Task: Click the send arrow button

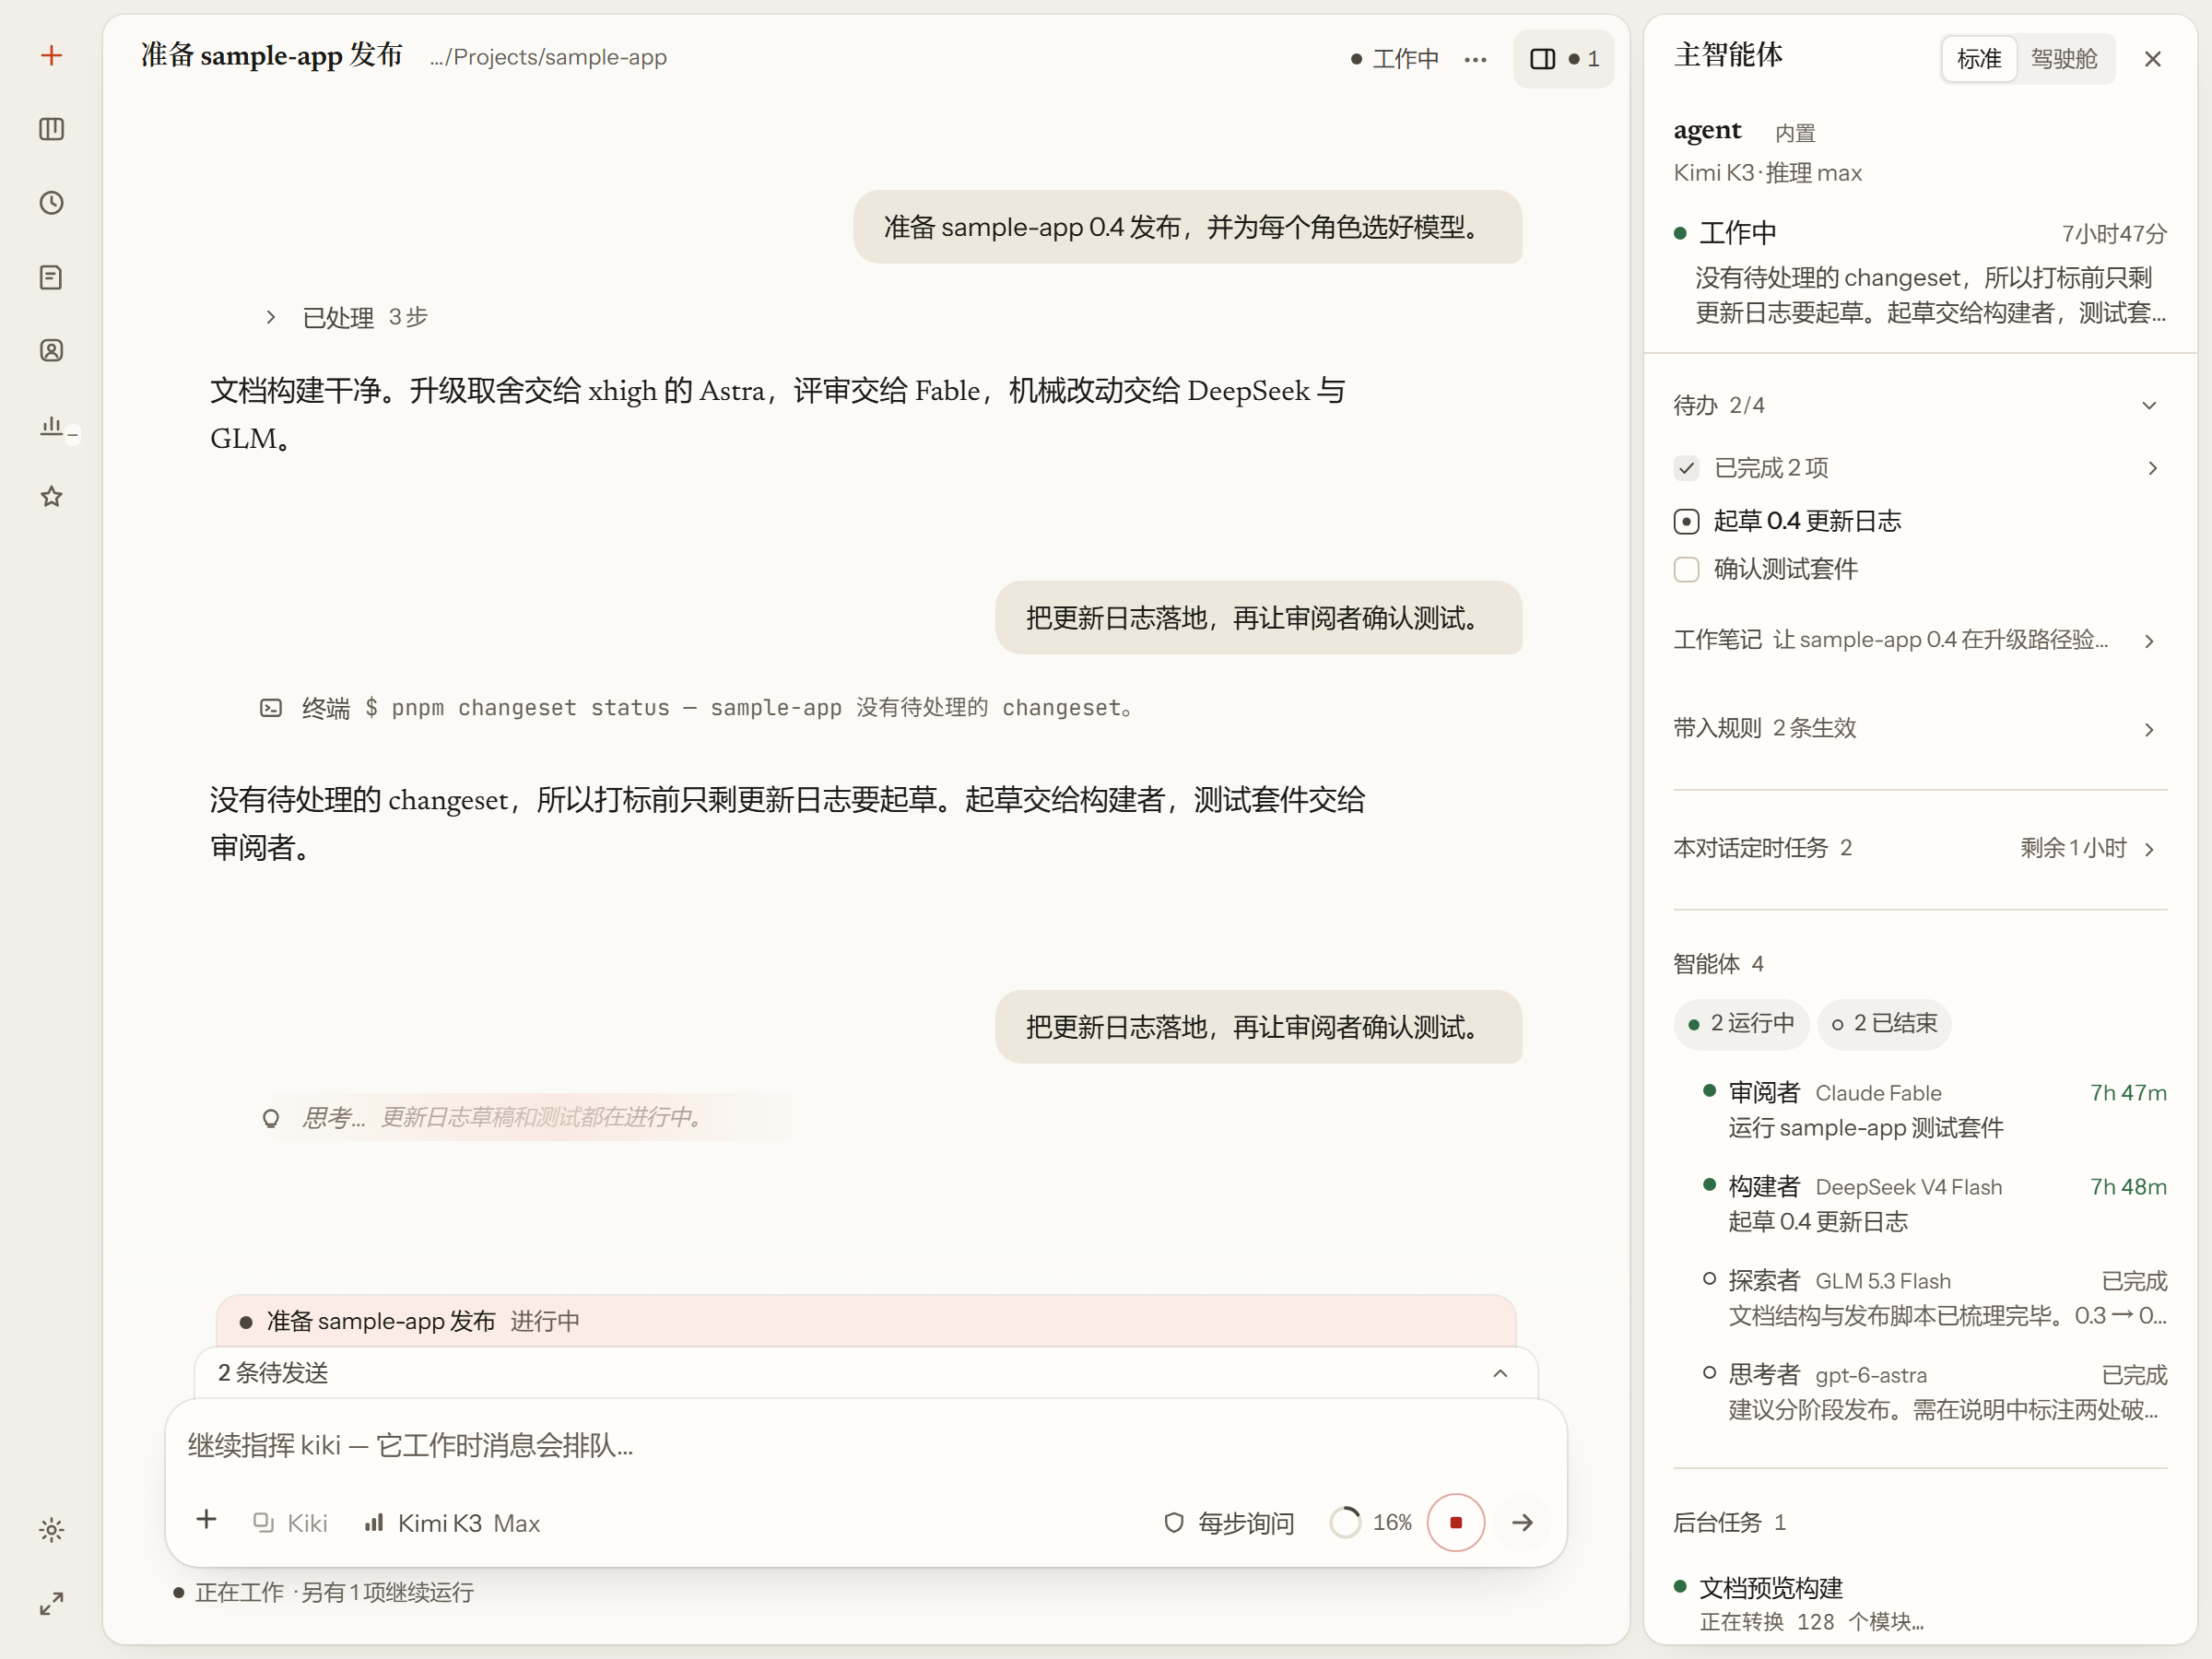Action: coord(1522,1522)
